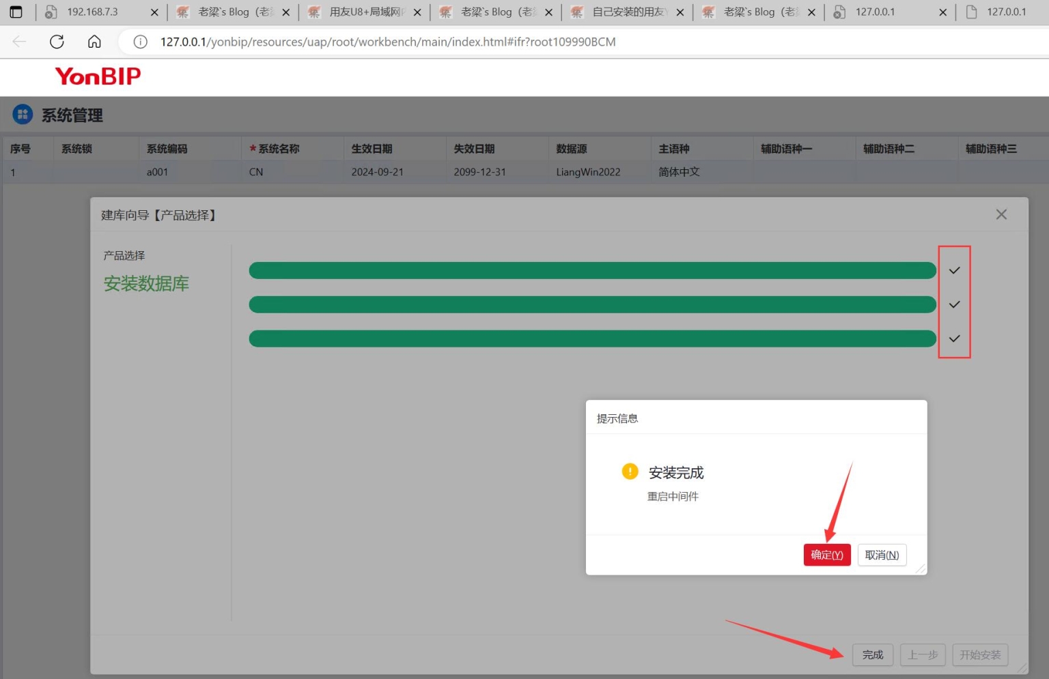
Task: Toggle the first checkmark beside the top progress bar
Action: click(x=954, y=270)
